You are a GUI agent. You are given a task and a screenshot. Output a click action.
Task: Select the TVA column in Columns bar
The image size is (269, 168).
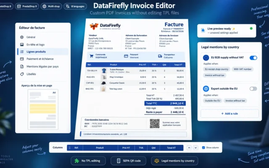pos(141,148)
